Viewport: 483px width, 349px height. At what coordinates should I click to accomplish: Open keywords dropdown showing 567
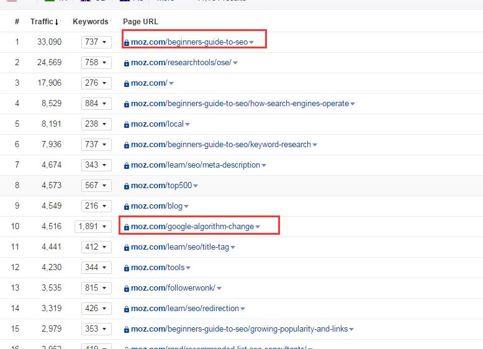tap(96, 186)
